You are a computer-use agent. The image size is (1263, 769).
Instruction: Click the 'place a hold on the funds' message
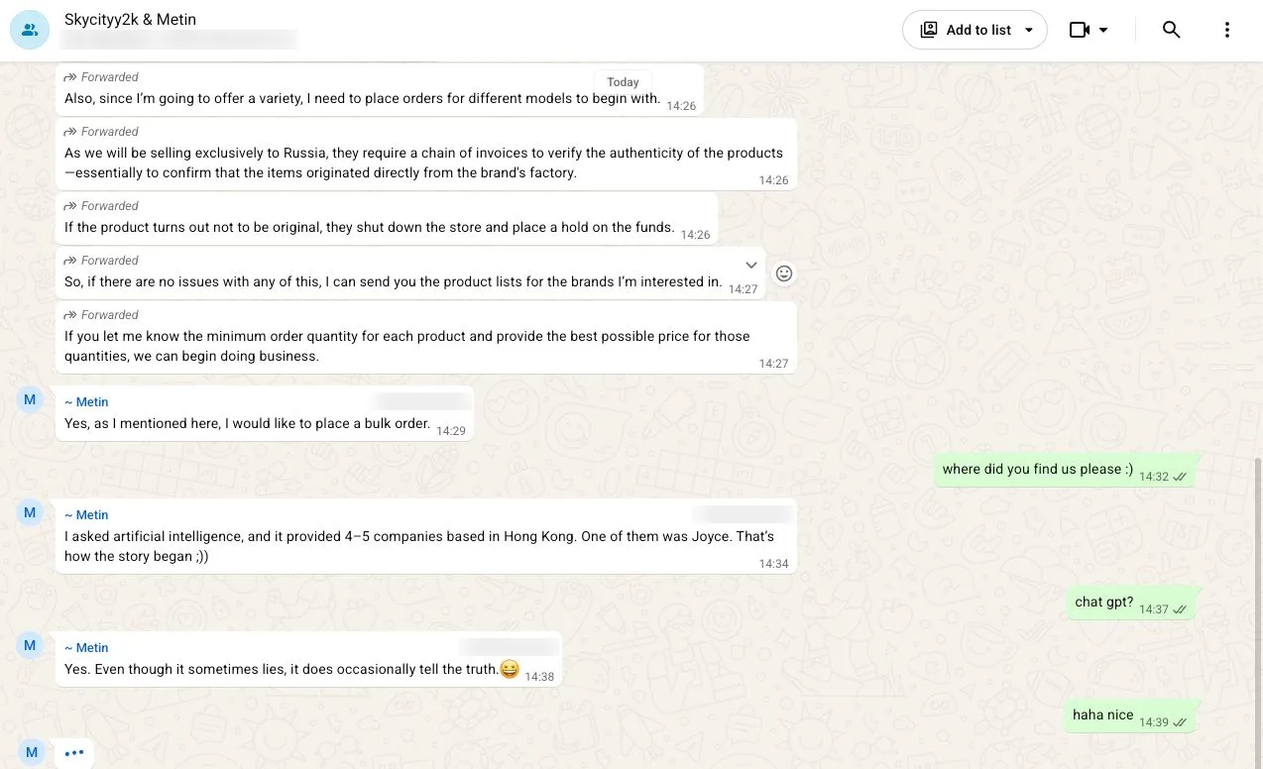click(x=387, y=218)
